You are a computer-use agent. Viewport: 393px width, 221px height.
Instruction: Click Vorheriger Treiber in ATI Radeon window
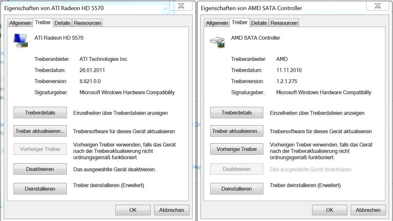[40, 149]
